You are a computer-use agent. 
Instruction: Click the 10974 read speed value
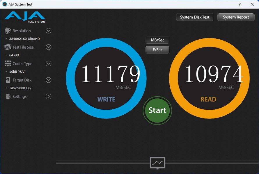tap(214, 74)
